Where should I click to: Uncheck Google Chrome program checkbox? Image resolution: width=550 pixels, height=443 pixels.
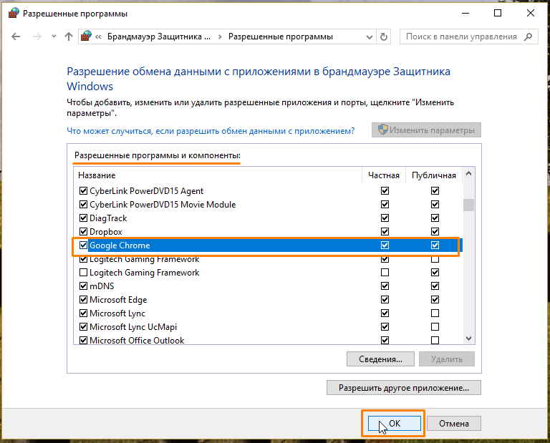83,245
